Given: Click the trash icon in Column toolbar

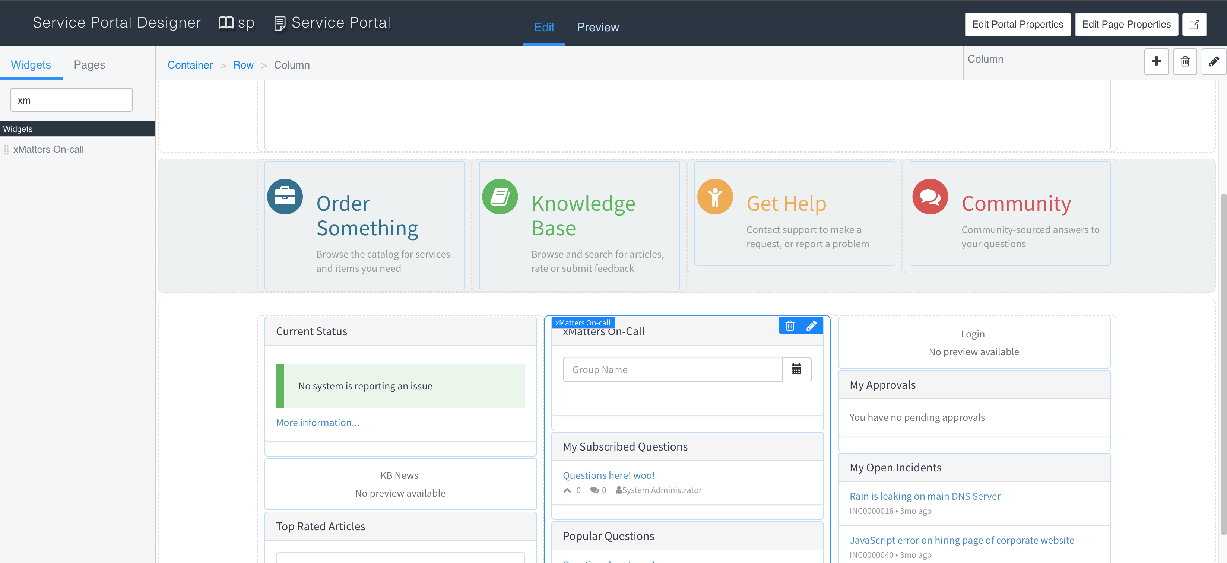Looking at the screenshot, I should [1185, 61].
